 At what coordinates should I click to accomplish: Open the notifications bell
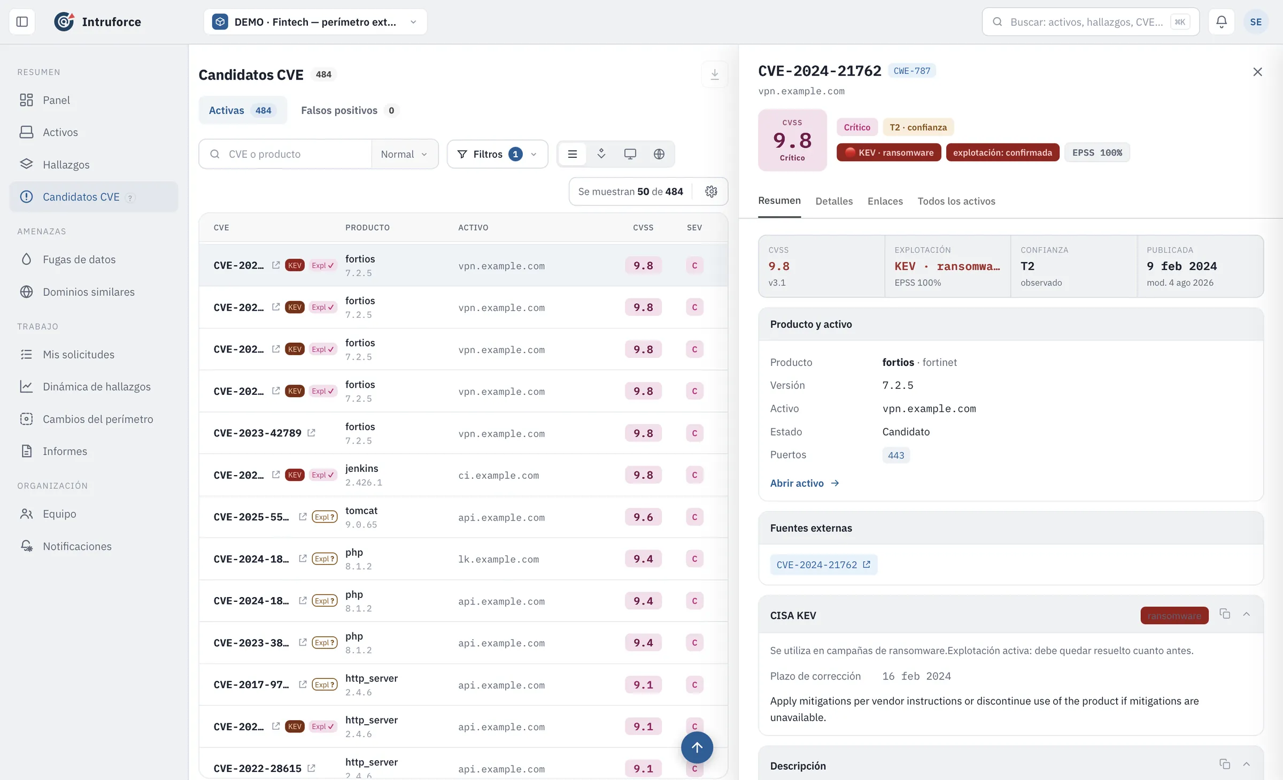1222,22
